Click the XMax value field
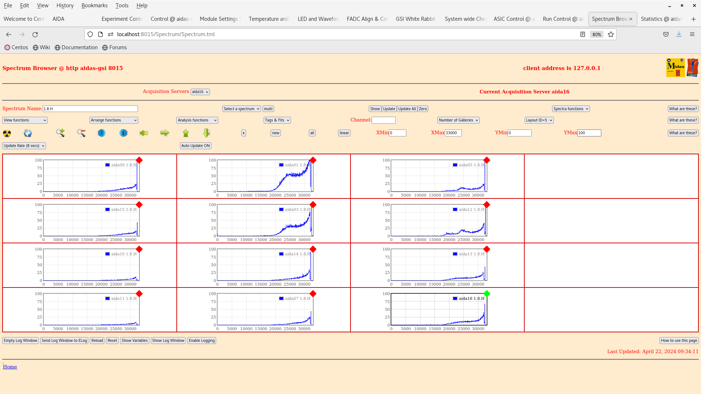The height and width of the screenshot is (394, 701). coord(453,133)
